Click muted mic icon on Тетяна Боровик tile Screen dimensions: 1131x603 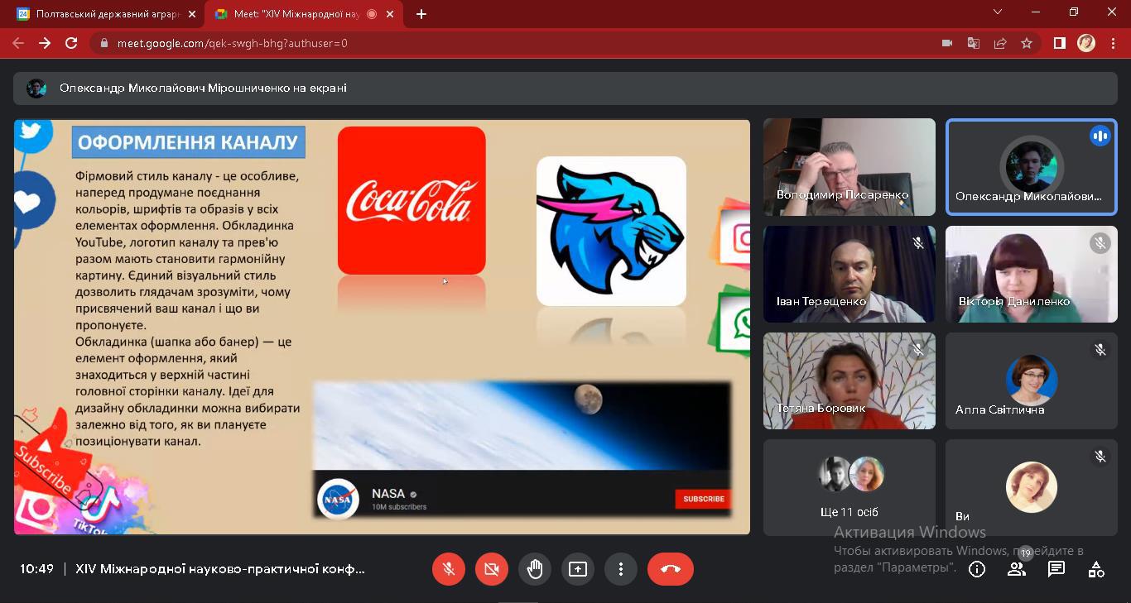pyautogui.click(x=917, y=350)
